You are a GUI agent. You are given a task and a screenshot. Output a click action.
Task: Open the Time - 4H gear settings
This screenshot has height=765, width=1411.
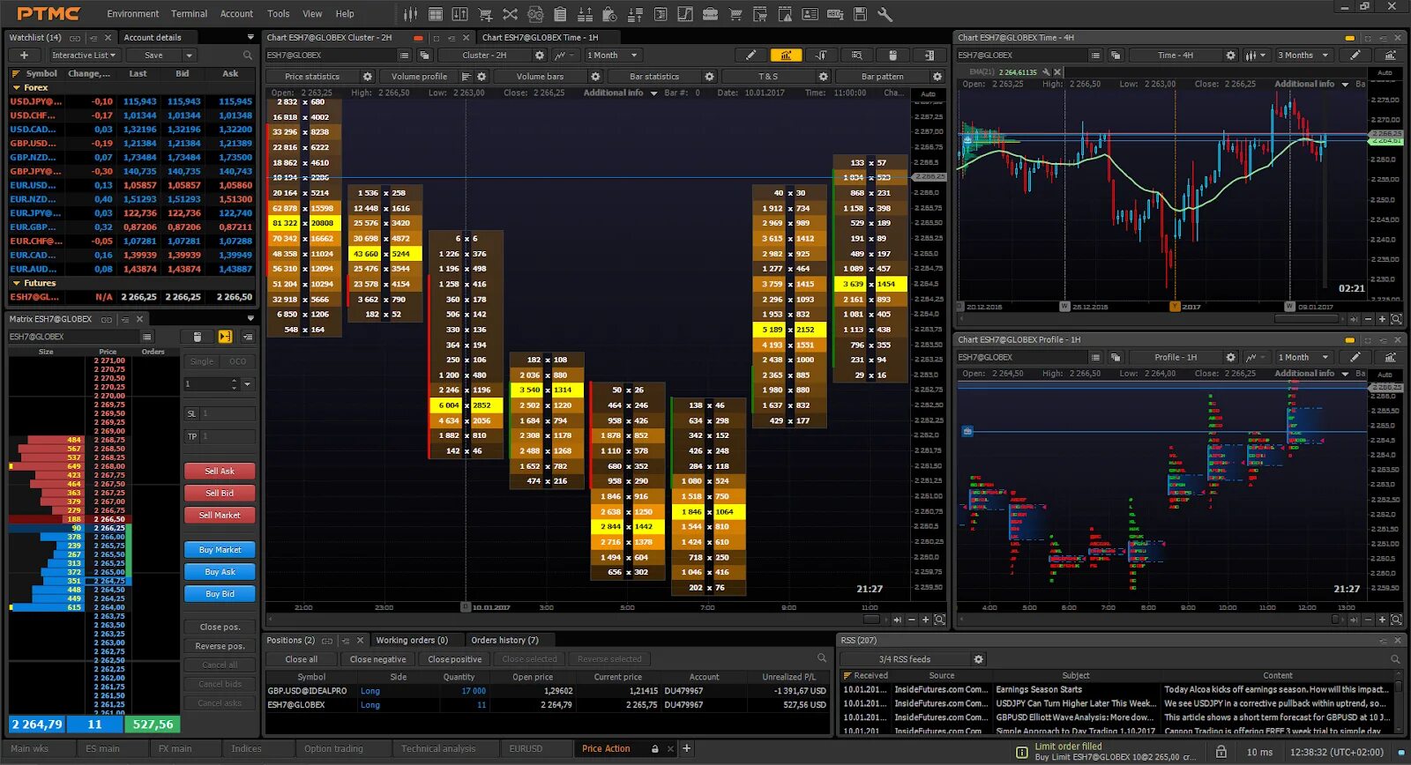pos(1231,55)
